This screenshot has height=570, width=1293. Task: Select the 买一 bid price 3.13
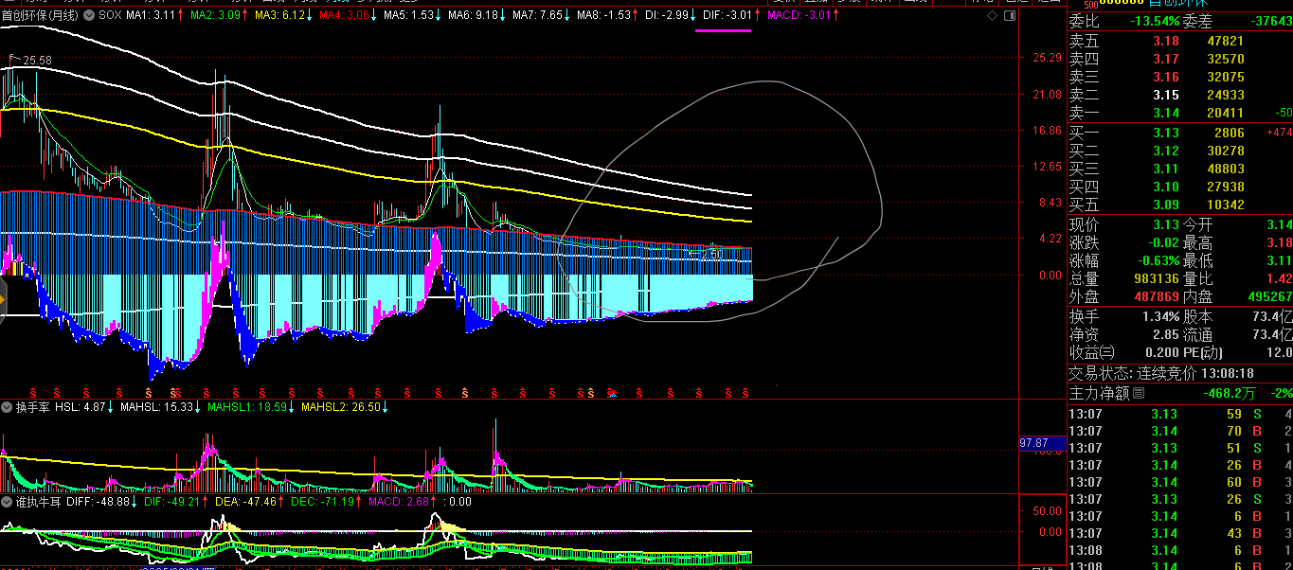[1165, 133]
